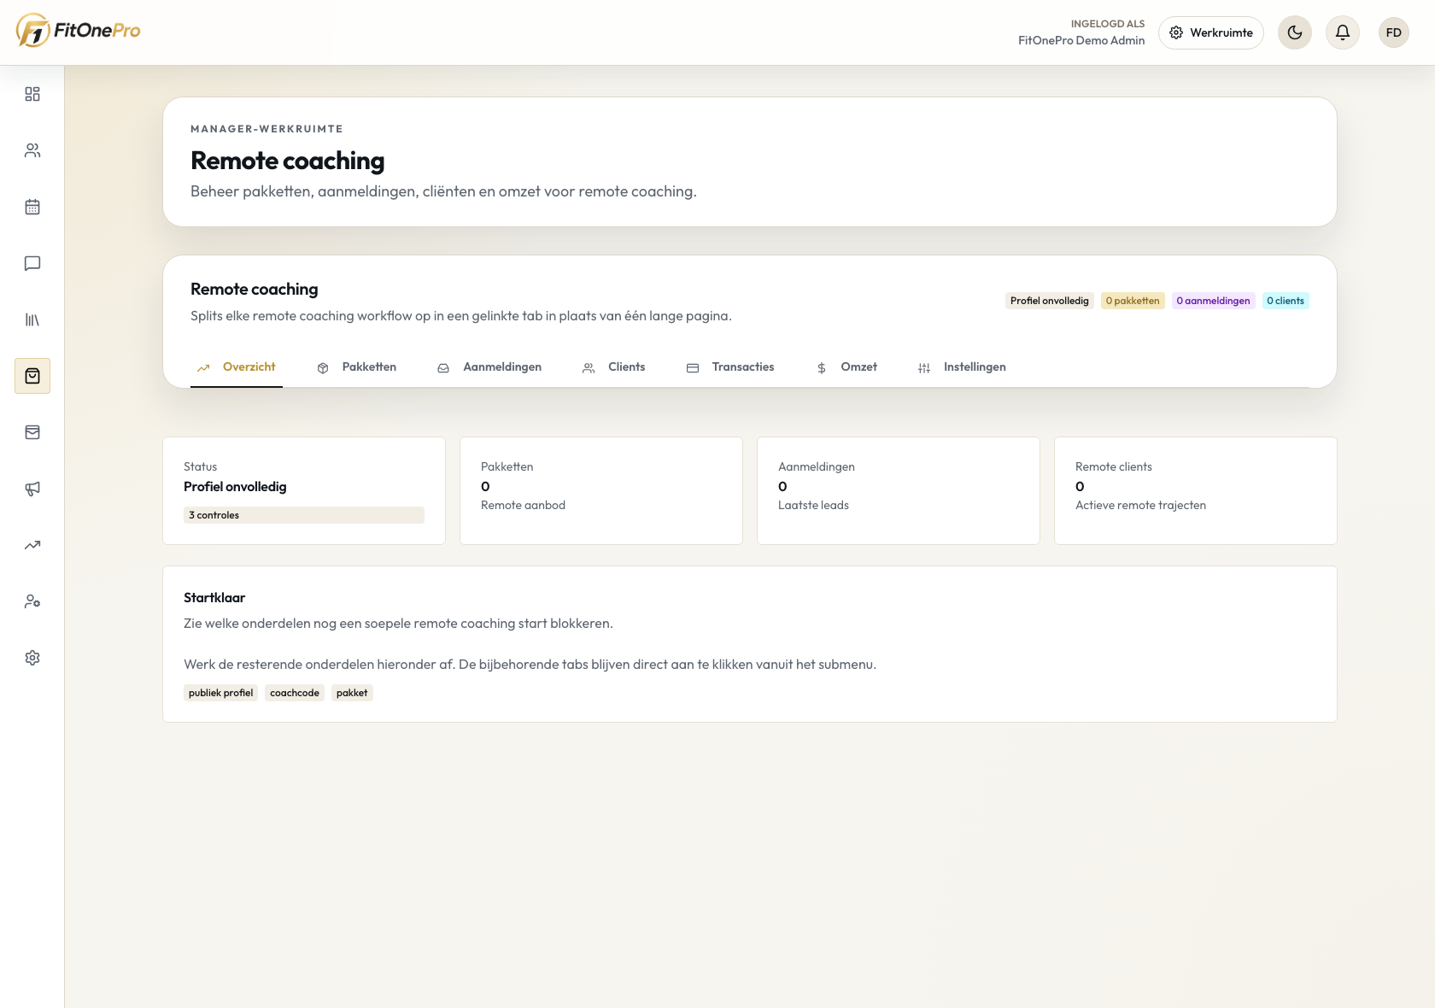Click the Startklaar heading

pos(214,598)
